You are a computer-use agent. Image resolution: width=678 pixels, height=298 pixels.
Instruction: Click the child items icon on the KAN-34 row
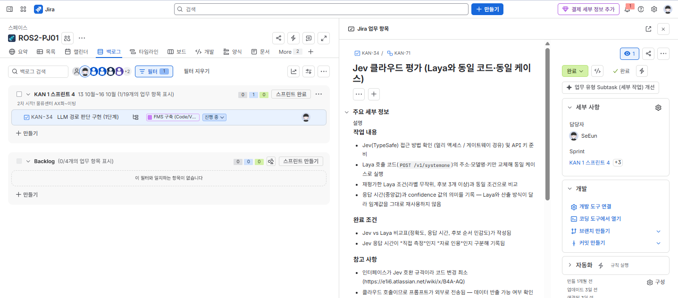coord(136,117)
